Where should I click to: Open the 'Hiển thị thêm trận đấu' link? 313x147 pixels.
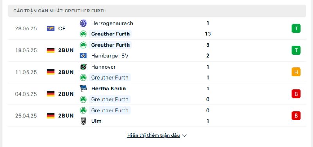tap(153, 135)
